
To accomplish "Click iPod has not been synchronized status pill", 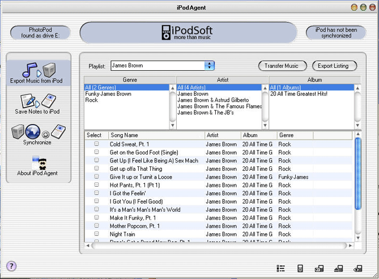I will 336,33.
